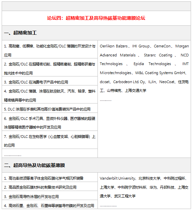This screenshot has height=210, width=192.
Task: Select item 5 DLC 涂层在手表 row
Action: point(50,108)
